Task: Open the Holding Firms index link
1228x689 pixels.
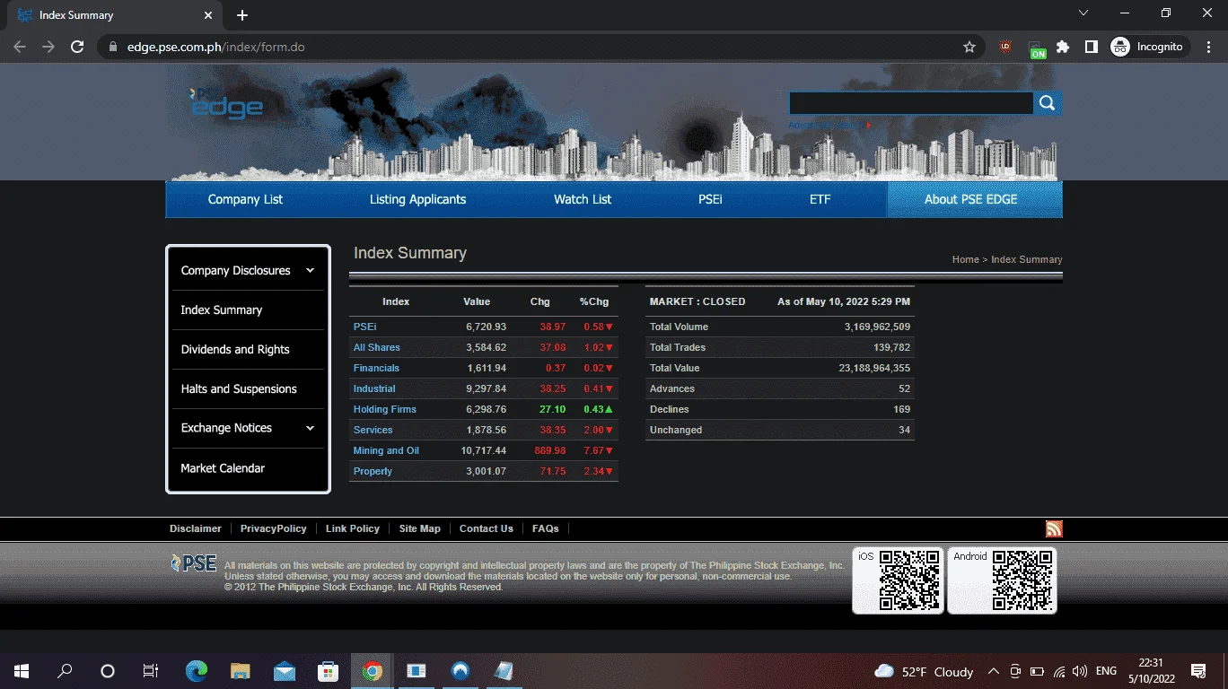Action: (x=385, y=409)
